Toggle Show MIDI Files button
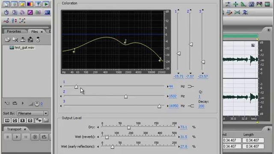 coord(30,120)
